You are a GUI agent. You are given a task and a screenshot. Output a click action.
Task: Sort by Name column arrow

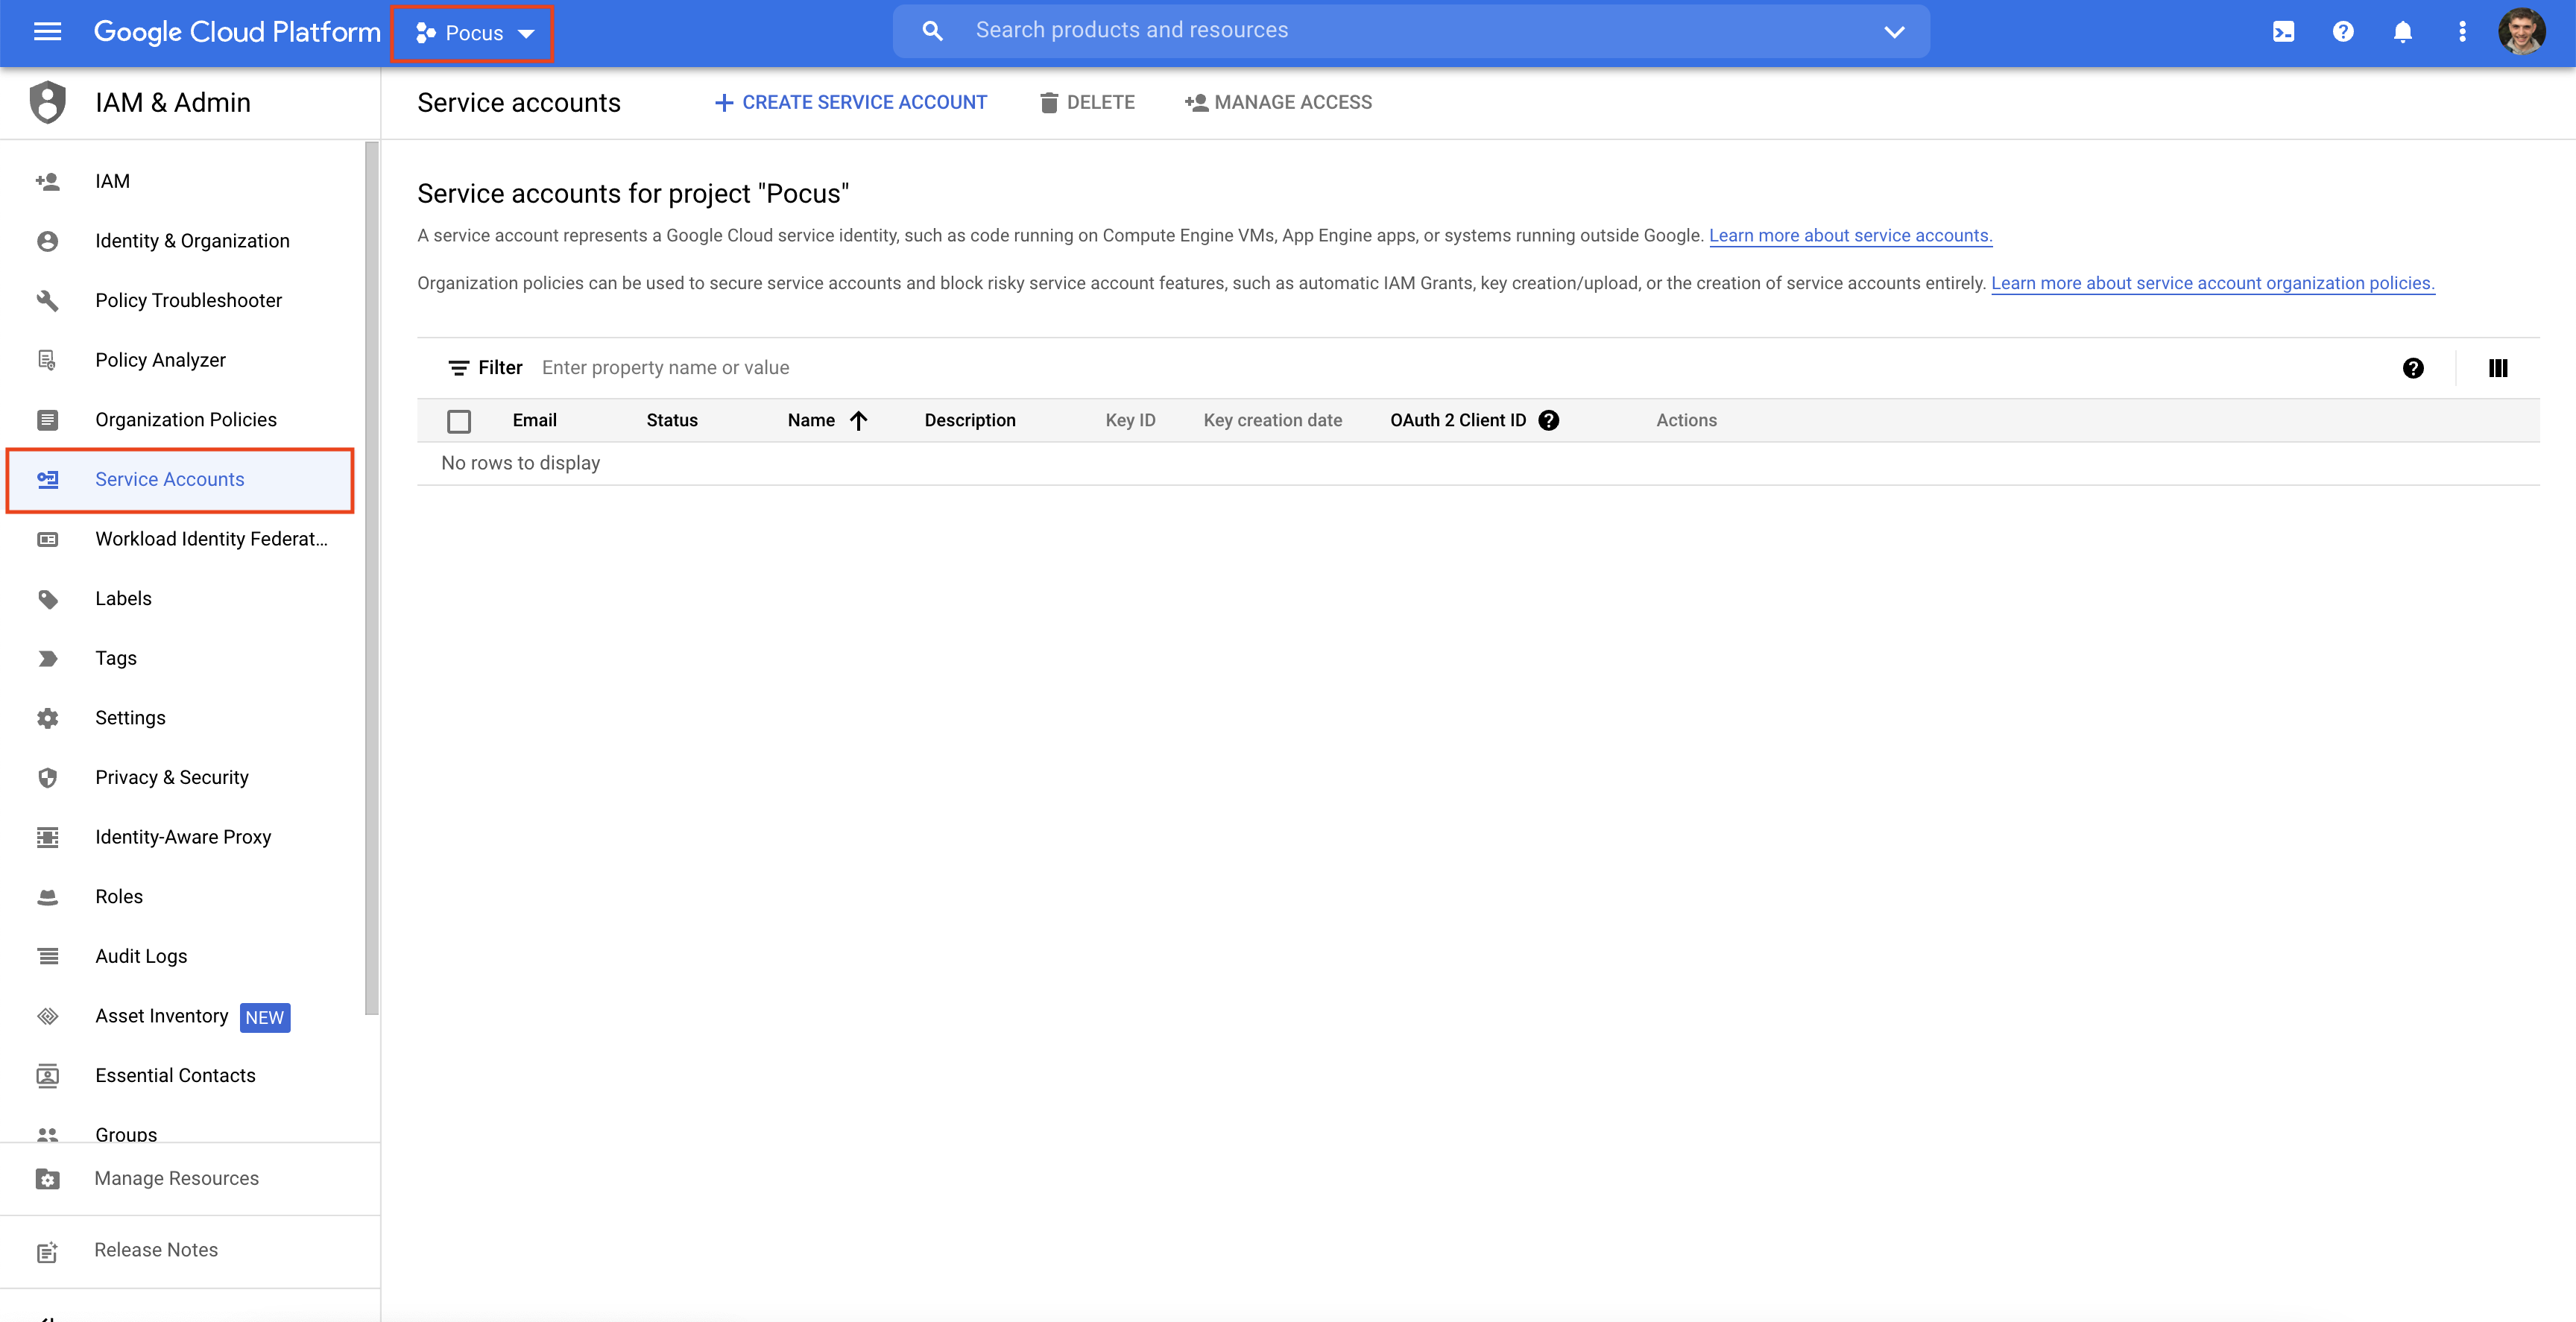pyautogui.click(x=858, y=420)
